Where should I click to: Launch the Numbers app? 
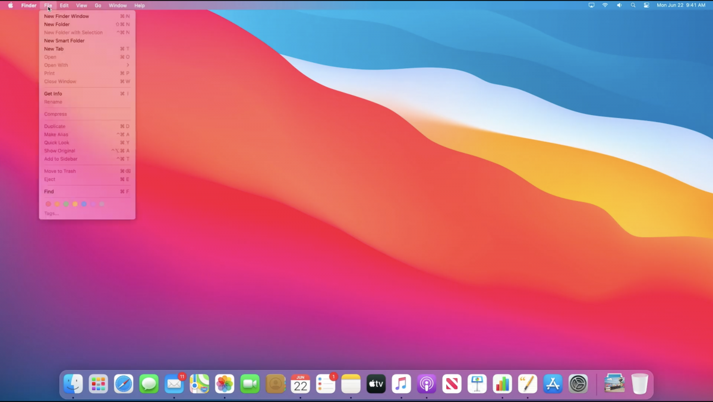(x=502, y=384)
